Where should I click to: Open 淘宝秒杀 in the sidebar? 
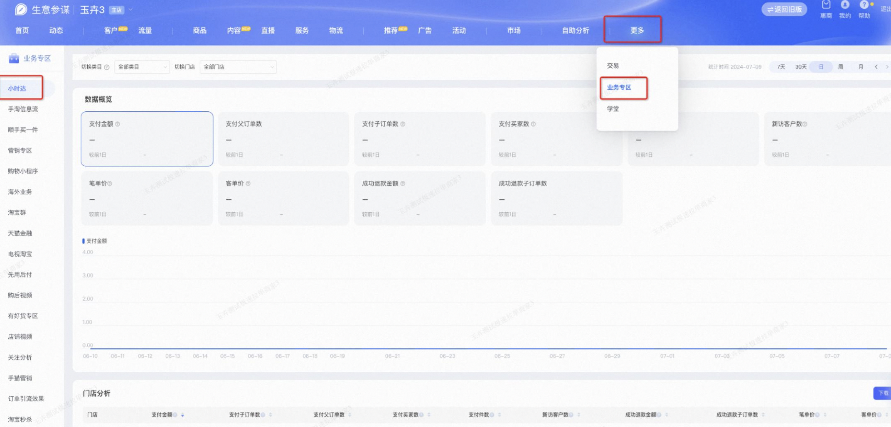point(20,420)
